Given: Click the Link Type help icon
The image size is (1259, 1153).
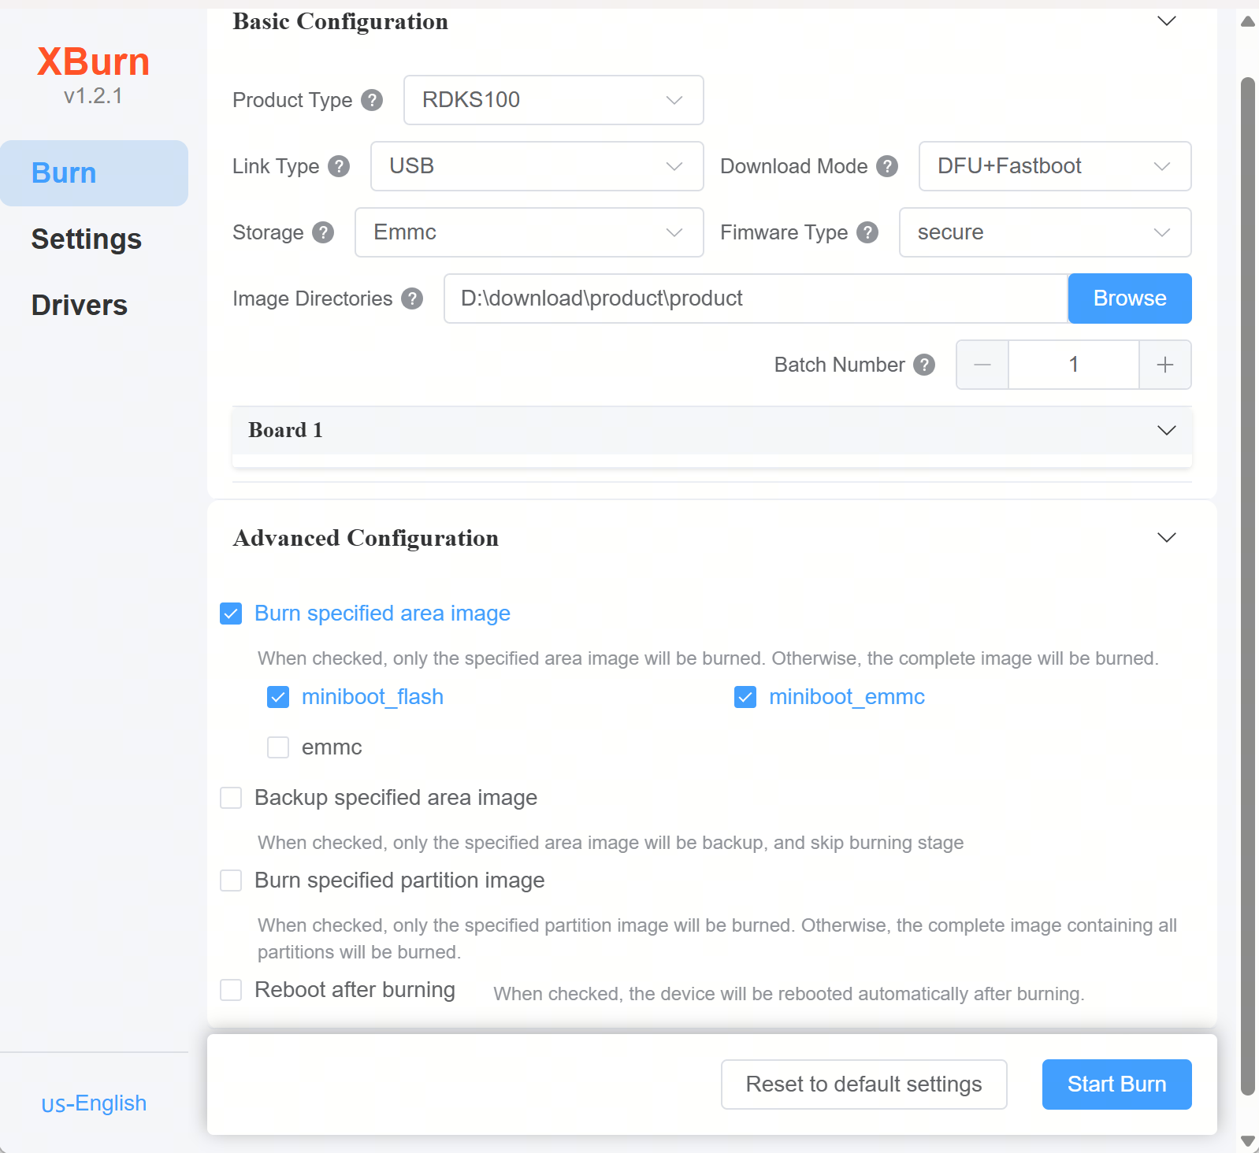Looking at the screenshot, I should coord(339,166).
